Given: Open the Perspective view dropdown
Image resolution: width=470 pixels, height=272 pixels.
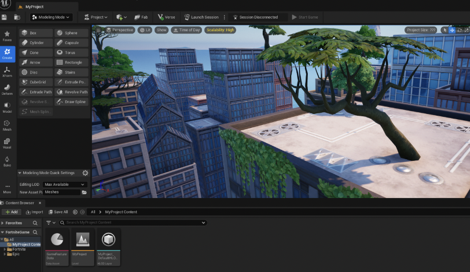Looking at the screenshot, I should pyautogui.click(x=120, y=30).
